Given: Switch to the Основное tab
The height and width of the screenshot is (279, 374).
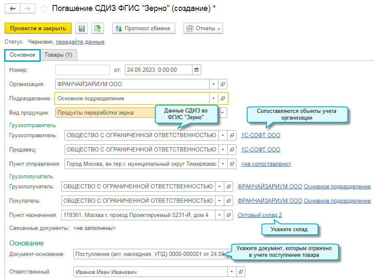Looking at the screenshot, I should (x=22, y=55).
